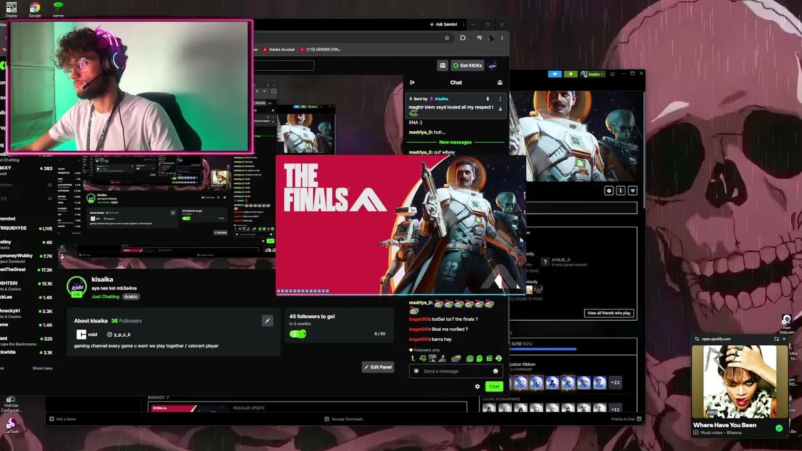Click the Edit Panel button
This screenshot has height=451, width=802.
[378, 367]
